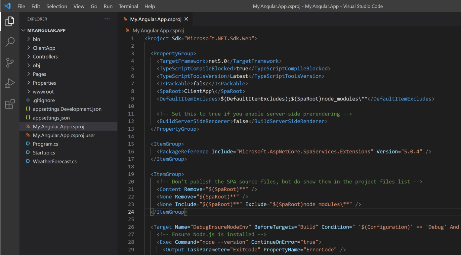Click line number 15 in the gutter
Viewport: 461px width, 255px height.
(131, 144)
